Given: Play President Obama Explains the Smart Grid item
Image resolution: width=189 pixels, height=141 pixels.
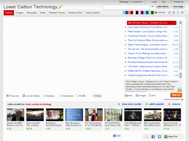Looking at the screenshot, I should (x=148, y=62).
